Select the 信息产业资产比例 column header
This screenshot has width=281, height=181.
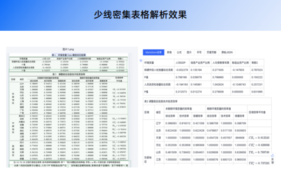tap(200, 63)
